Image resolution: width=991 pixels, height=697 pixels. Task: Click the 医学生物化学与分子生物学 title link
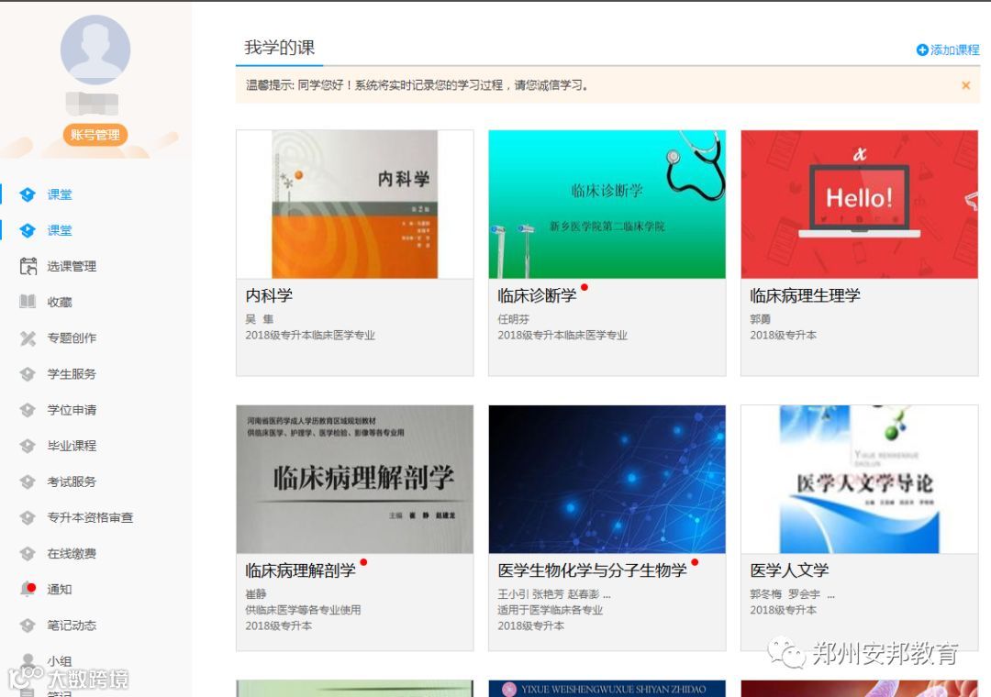coord(592,570)
